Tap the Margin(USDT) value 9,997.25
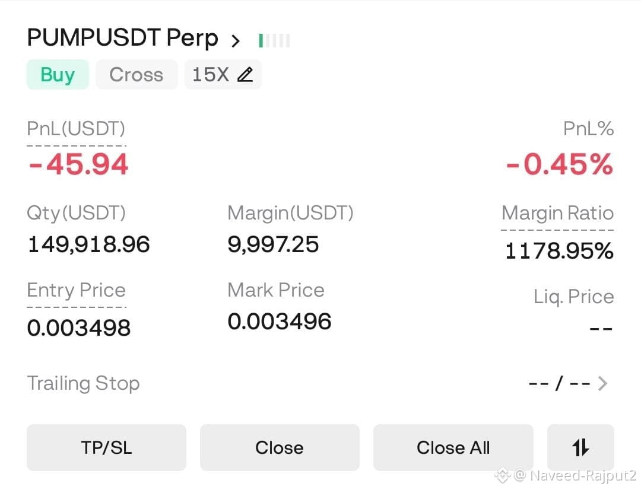Screen dimensions: 641x490 point(273,244)
